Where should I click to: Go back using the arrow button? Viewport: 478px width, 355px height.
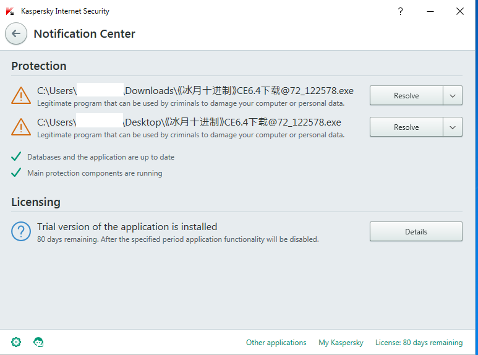pyautogui.click(x=16, y=33)
